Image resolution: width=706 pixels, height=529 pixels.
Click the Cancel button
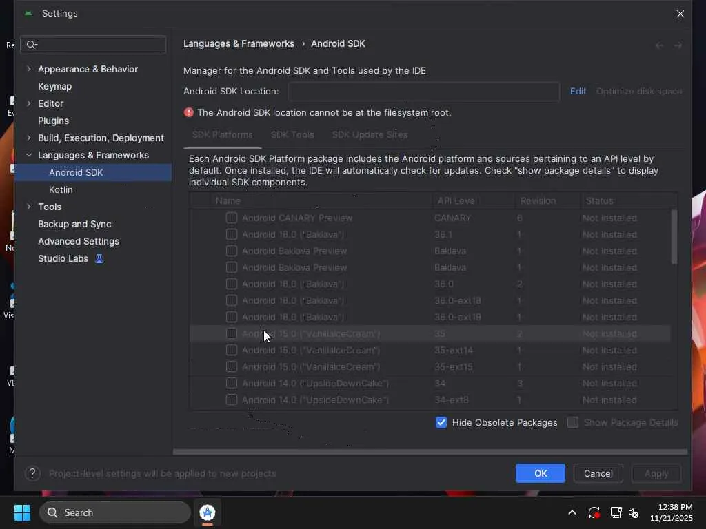point(598,473)
